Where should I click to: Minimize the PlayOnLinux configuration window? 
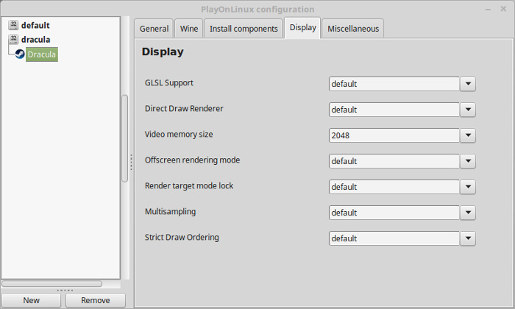tap(488, 9)
